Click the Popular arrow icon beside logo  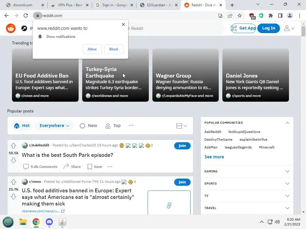pos(24,28)
